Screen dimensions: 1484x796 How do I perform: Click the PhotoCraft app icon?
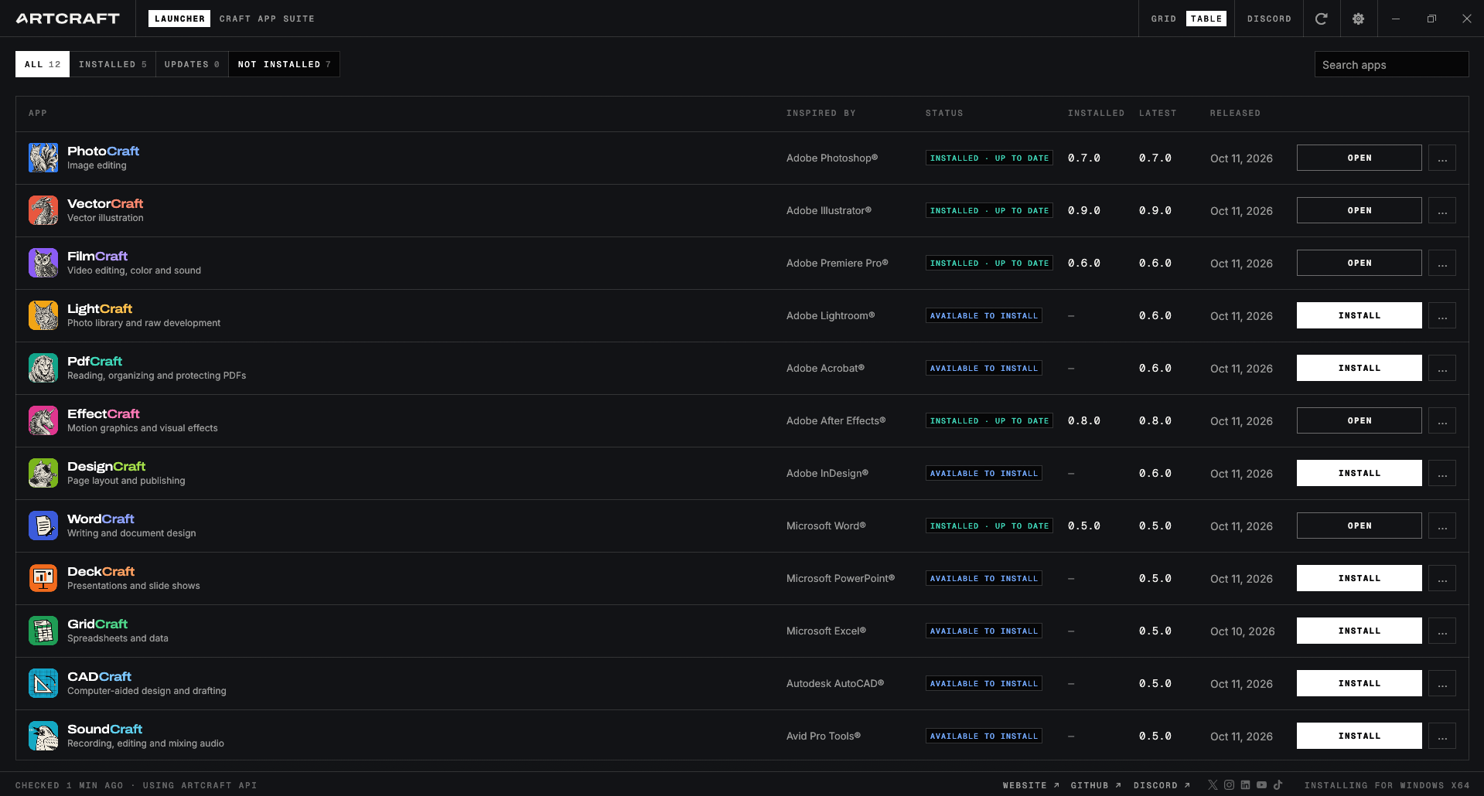[43, 158]
